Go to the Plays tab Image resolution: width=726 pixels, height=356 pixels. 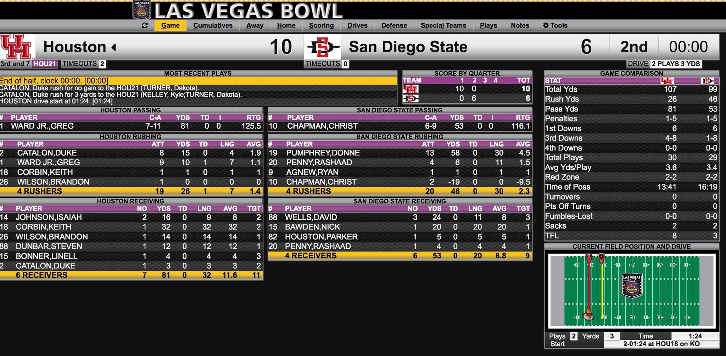(x=488, y=25)
